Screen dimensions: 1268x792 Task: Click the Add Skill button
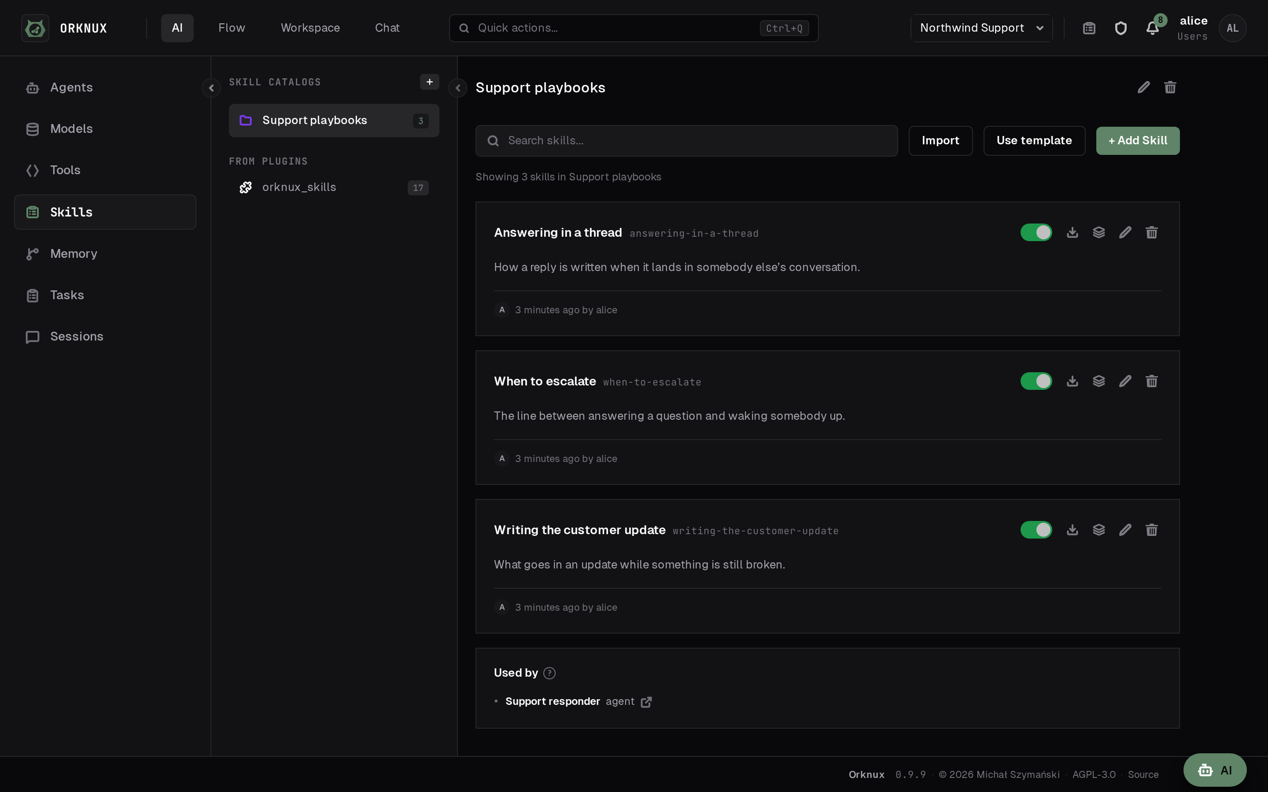tap(1138, 140)
